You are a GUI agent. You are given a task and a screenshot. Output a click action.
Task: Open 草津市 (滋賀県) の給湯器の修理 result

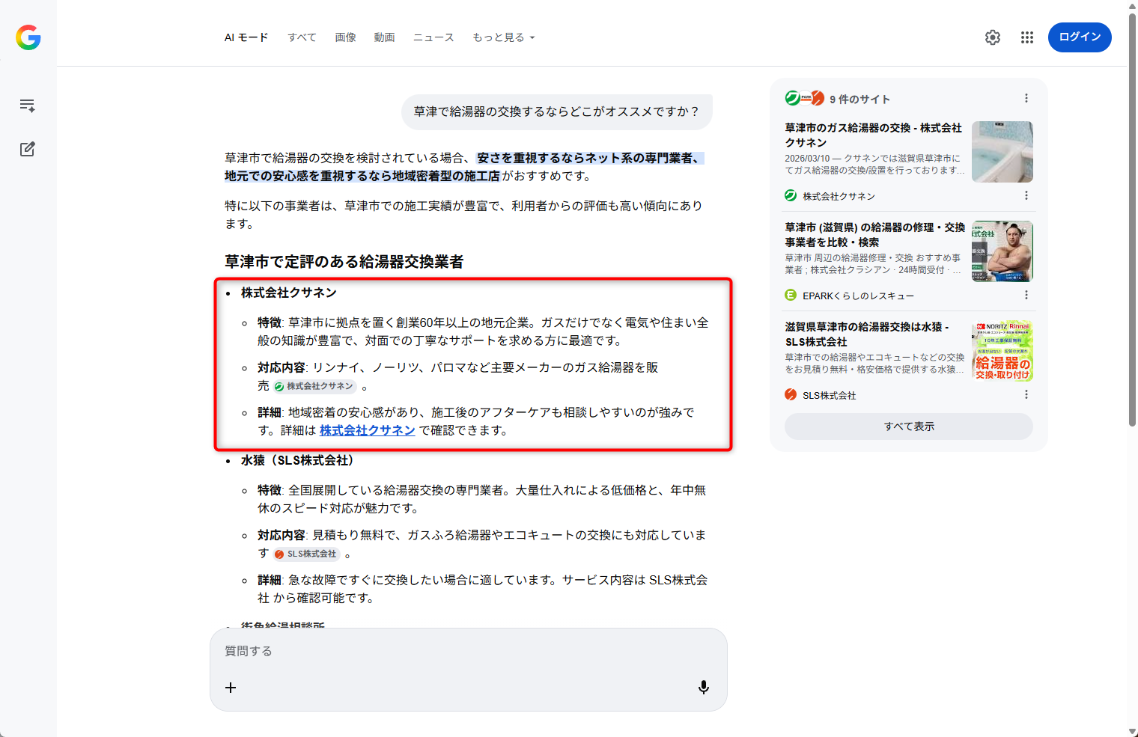point(874,234)
